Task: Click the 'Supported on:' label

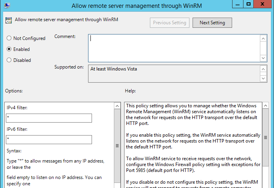Action: [x=69, y=67]
